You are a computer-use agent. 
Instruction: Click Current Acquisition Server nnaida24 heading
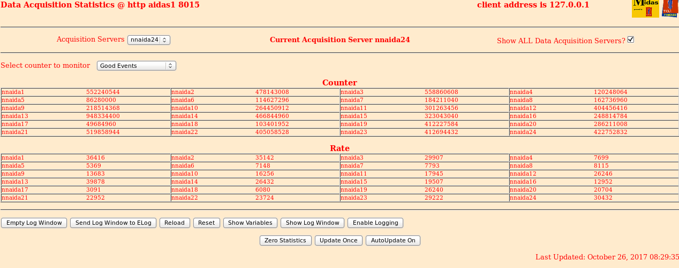coord(340,40)
